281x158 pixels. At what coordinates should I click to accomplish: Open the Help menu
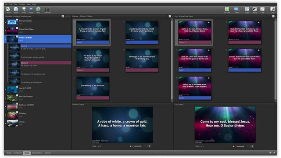pyautogui.click(x=34, y=4)
